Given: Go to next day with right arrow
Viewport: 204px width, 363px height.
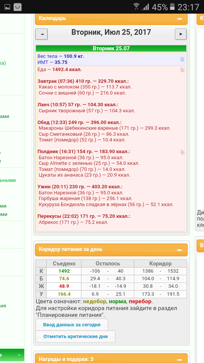Looking at the screenshot, I should (181, 34).
